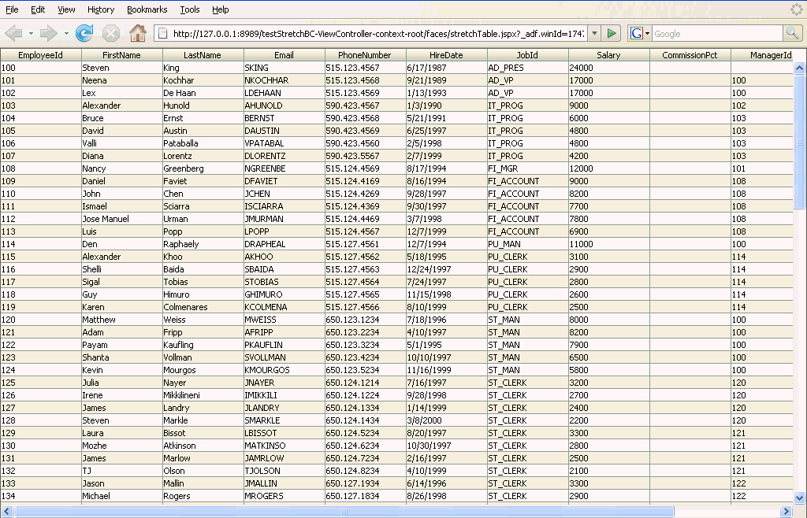807x518 pixels.
Task: Click the horizontal scrollbar left arrow
Action: click(7, 512)
